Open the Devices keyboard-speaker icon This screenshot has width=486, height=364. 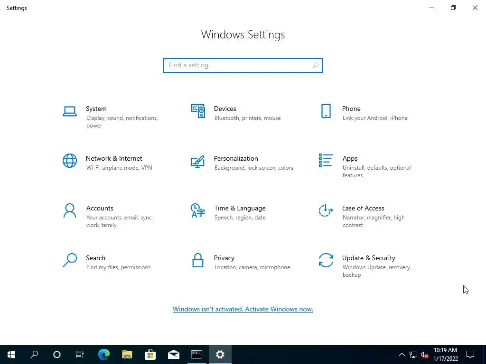coord(198,111)
